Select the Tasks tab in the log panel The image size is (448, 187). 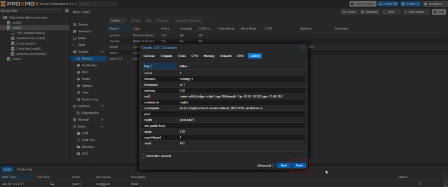pos(7,169)
